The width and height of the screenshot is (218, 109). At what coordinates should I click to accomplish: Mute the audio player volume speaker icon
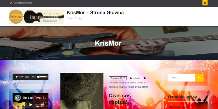click(38, 77)
